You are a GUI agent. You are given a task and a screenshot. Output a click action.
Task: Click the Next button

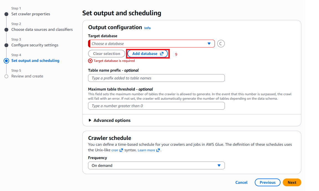click(x=292, y=182)
